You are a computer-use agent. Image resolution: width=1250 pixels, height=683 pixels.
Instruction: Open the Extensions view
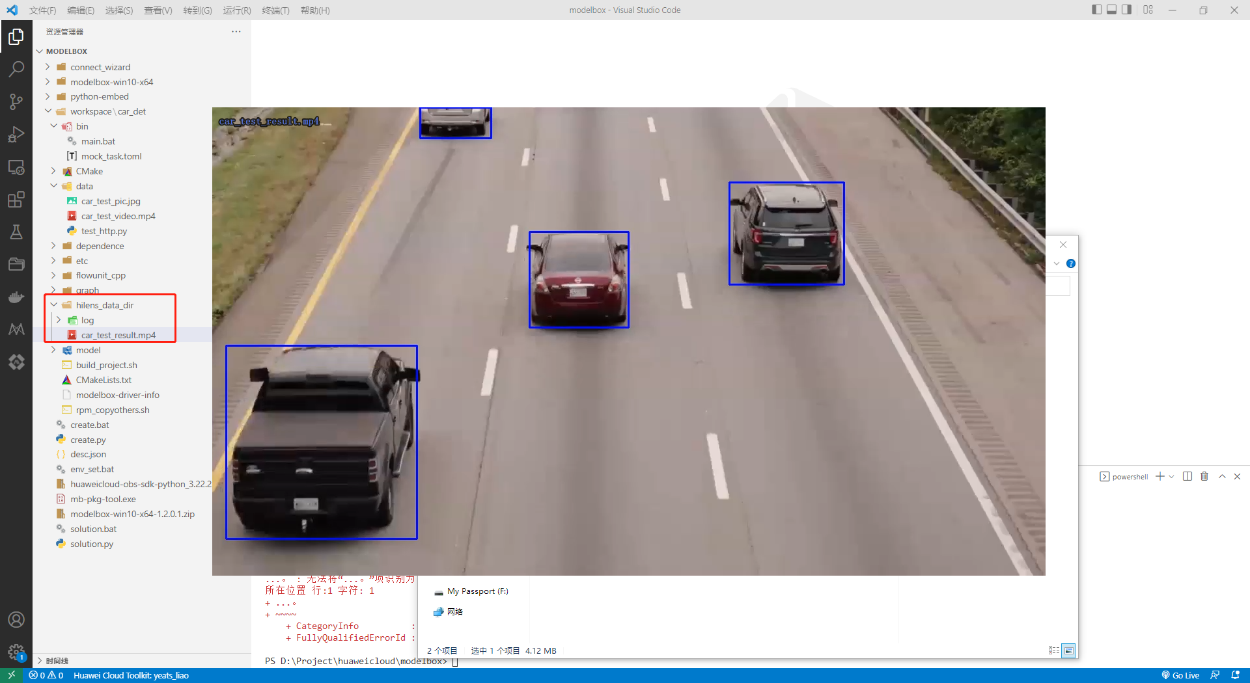[x=16, y=200]
